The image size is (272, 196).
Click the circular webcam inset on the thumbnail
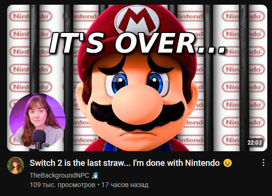(37, 121)
